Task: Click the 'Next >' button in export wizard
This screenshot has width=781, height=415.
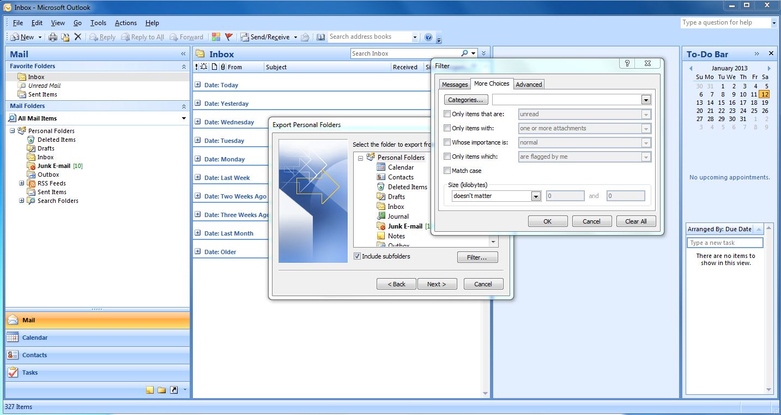Action: [437, 284]
